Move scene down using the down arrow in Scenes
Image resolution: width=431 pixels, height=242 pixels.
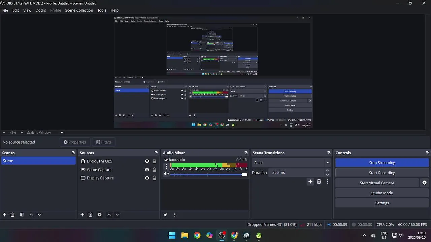(x=39, y=215)
